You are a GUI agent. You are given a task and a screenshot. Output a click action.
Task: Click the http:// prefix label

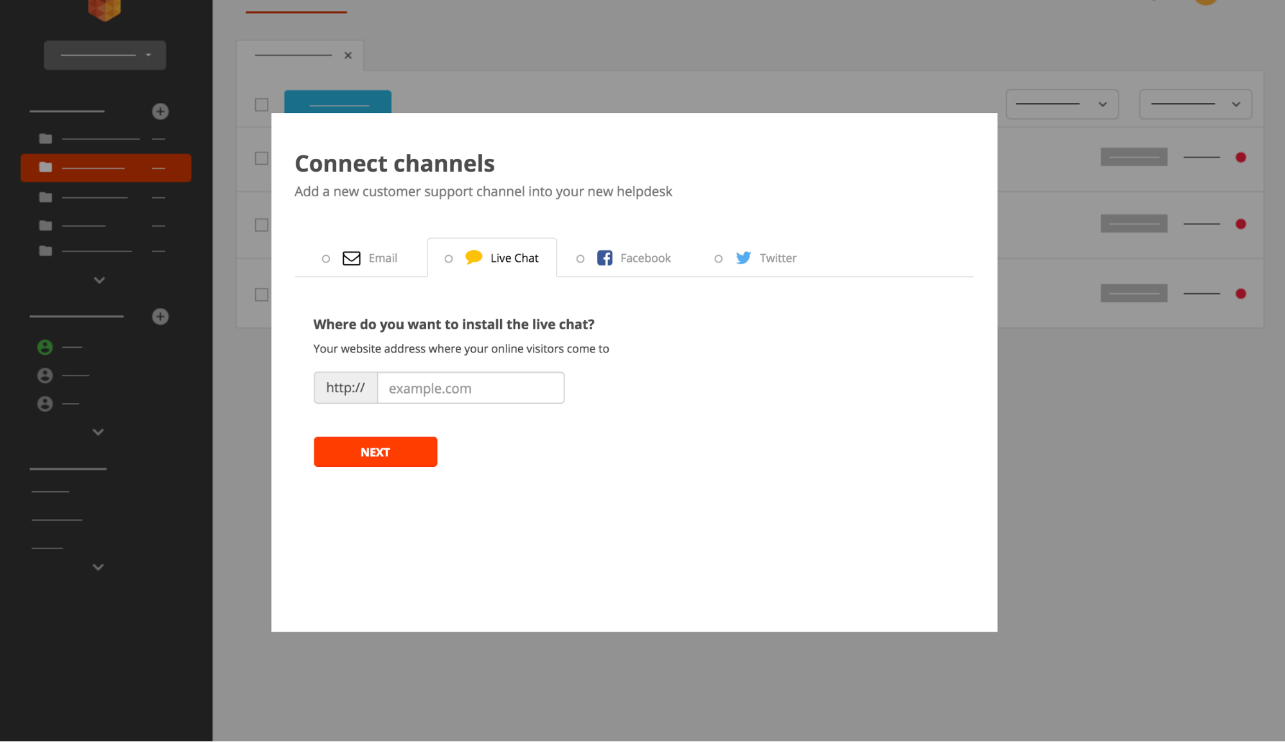(346, 388)
